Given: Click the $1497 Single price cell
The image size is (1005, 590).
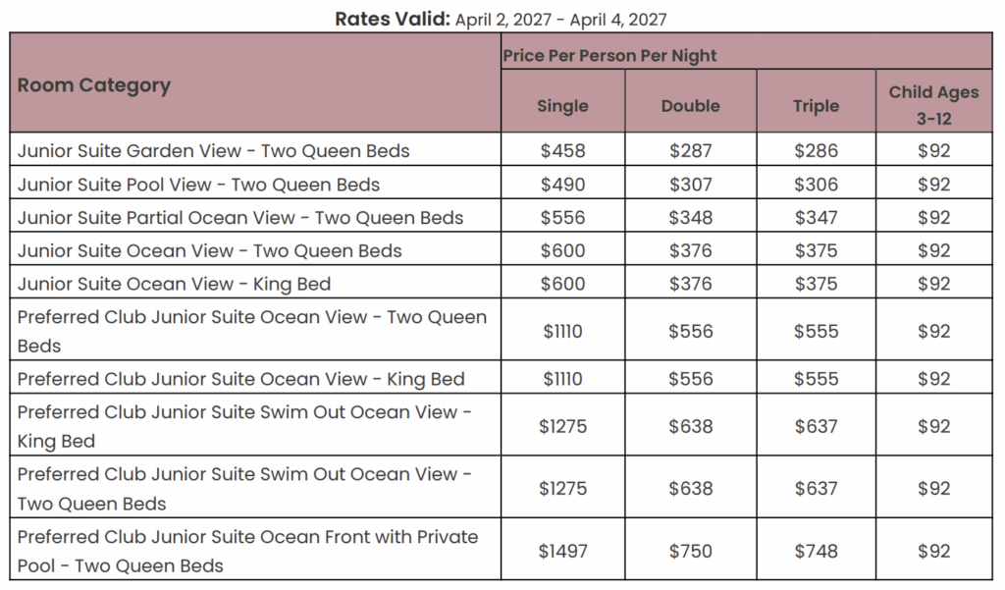Looking at the screenshot, I should point(562,552).
